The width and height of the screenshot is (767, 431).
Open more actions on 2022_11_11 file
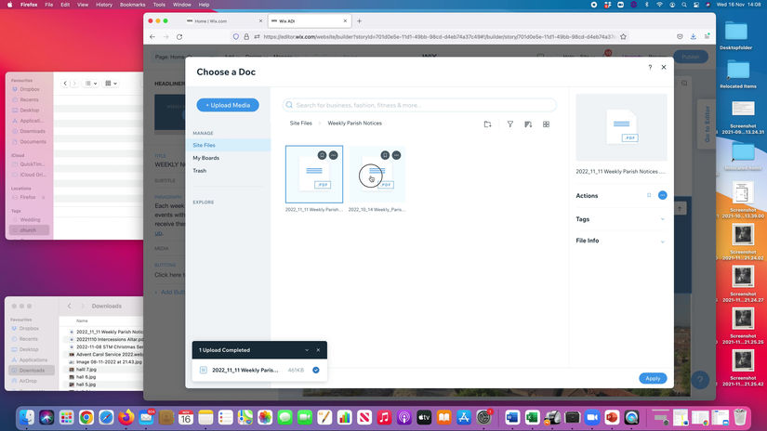(x=333, y=155)
